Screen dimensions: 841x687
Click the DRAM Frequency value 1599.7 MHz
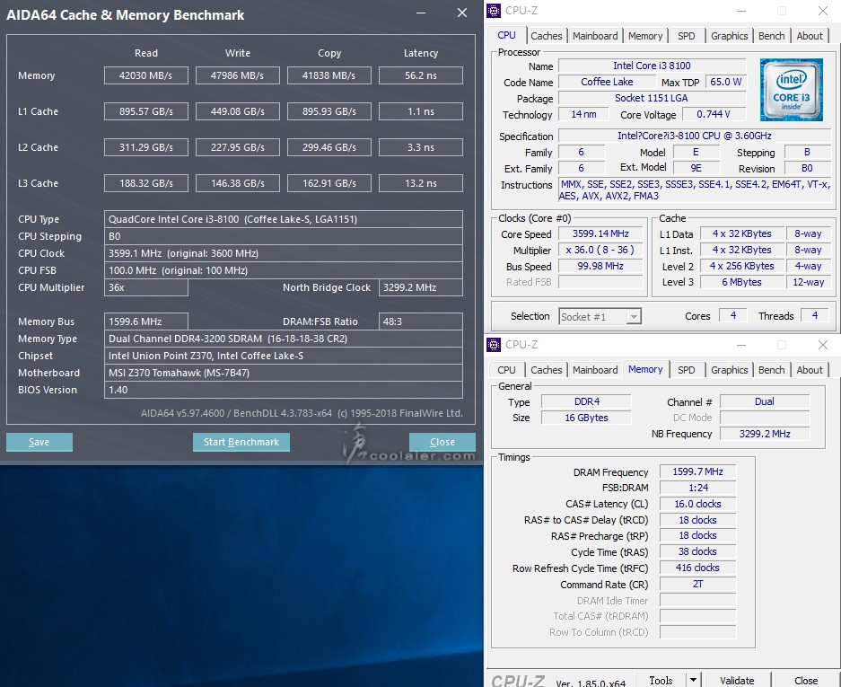point(697,471)
